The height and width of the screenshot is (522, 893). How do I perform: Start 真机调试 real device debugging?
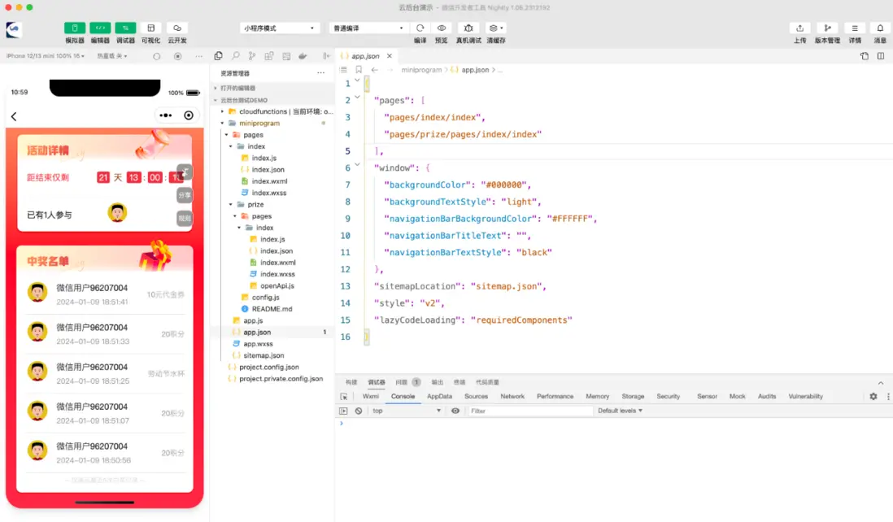coord(468,28)
